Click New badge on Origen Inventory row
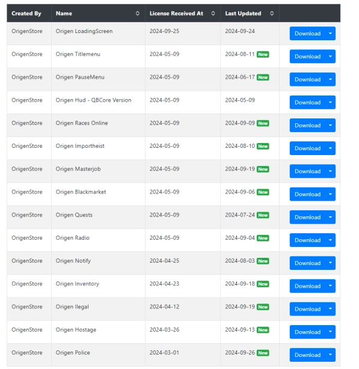 click(x=263, y=284)
